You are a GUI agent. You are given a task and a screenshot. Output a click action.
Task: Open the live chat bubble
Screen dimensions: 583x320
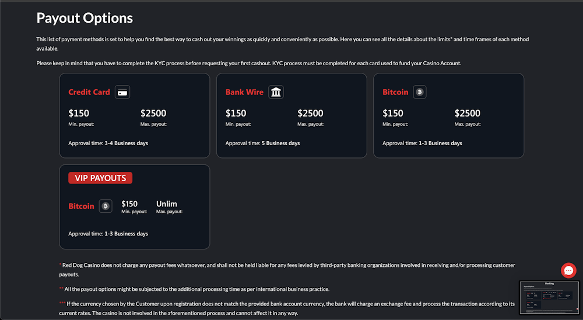pyautogui.click(x=568, y=270)
